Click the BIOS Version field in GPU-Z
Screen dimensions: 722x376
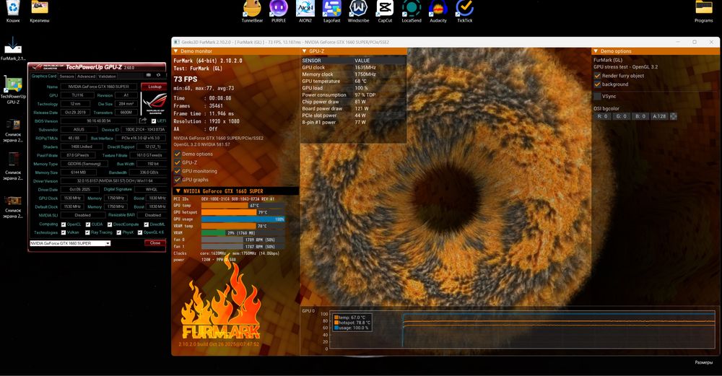[98, 121]
